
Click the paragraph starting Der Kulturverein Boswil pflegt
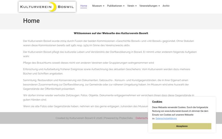click(110, 54)
